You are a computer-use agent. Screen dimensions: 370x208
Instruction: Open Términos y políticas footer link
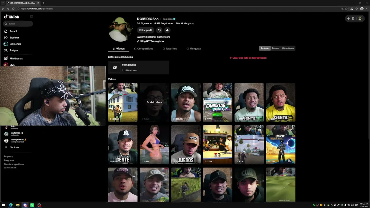coord(14,164)
